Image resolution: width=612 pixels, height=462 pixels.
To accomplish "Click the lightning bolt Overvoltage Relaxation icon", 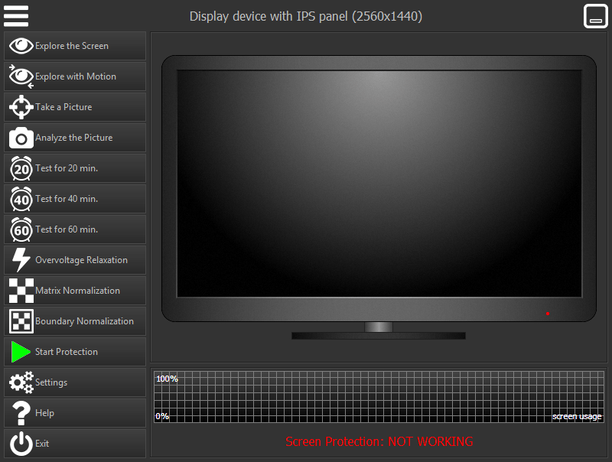I will [x=21, y=260].
